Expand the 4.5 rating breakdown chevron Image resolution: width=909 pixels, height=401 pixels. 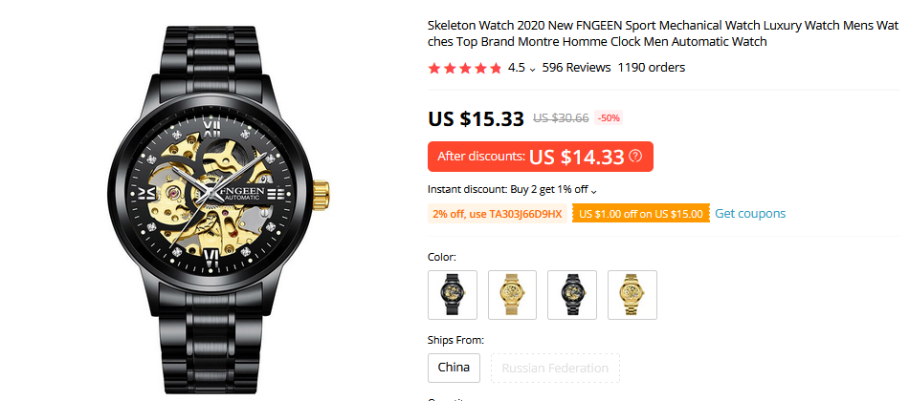click(x=533, y=69)
